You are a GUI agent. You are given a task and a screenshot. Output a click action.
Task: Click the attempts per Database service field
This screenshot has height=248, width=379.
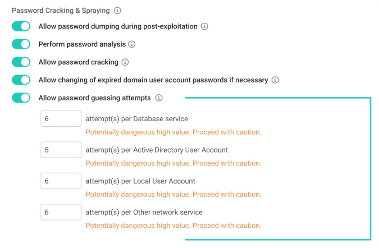coord(61,119)
